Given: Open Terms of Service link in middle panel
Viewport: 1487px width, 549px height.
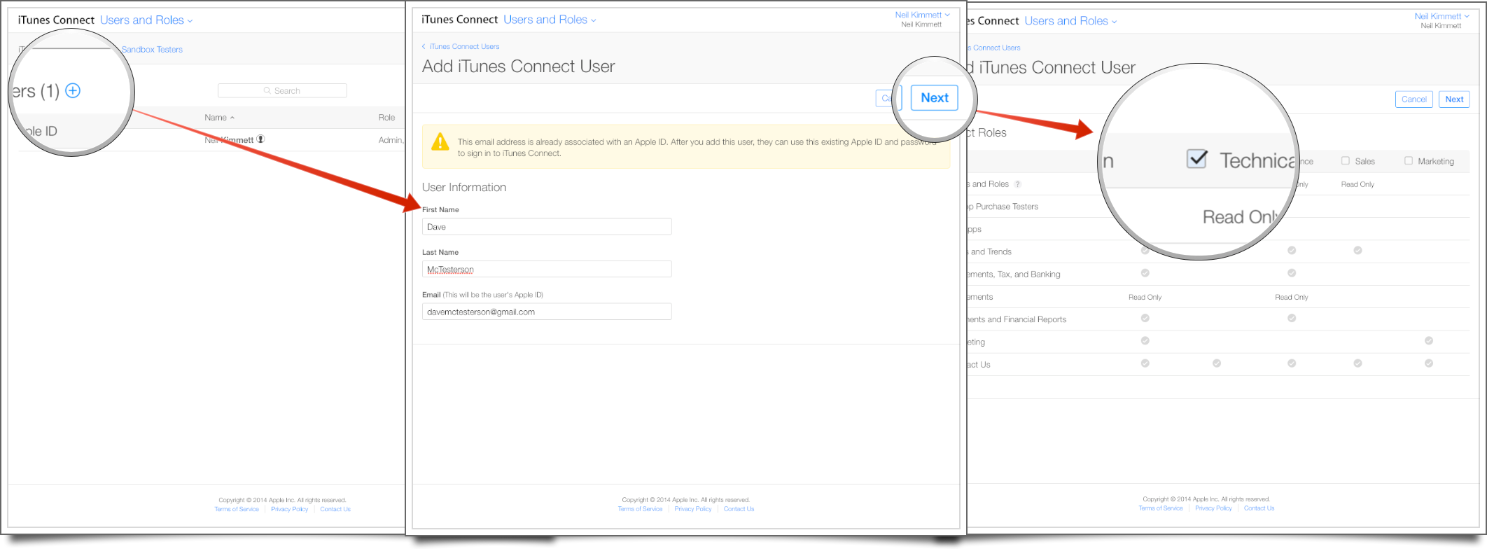Looking at the screenshot, I should pos(640,509).
